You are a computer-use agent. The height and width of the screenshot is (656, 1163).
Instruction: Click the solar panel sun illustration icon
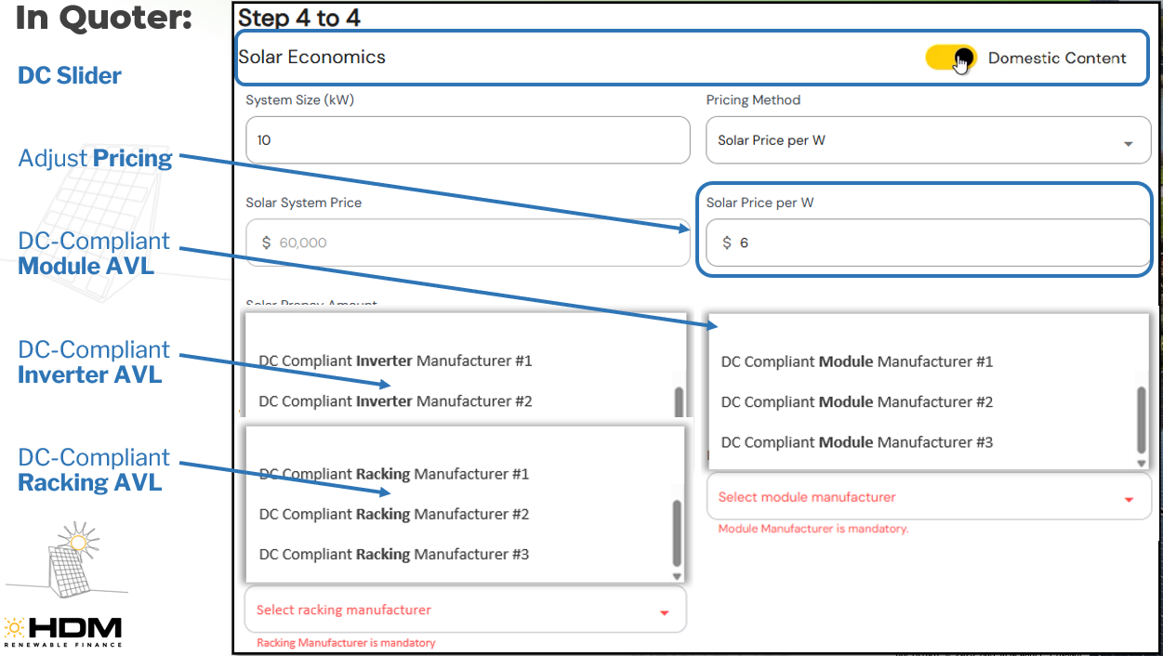pyautogui.click(x=72, y=558)
